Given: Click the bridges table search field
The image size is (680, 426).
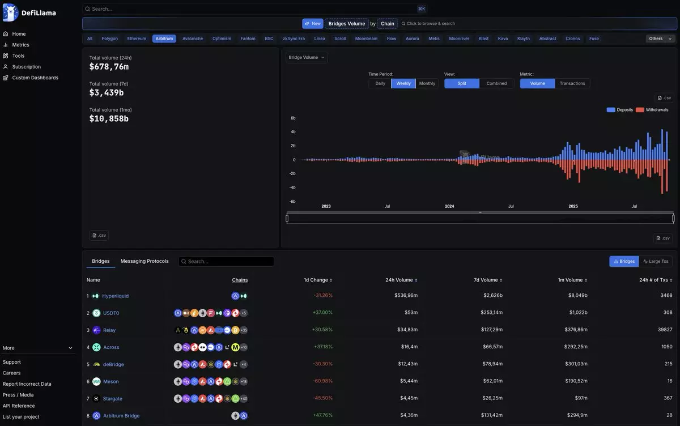Looking at the screenshot, I should point(226,261).
